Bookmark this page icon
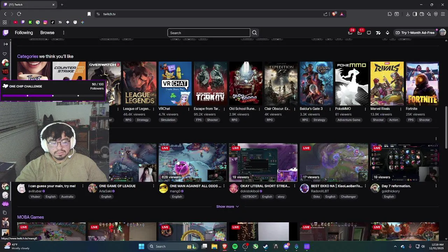The height and width of the screenshot is (252, 448). tap(89, 14)
